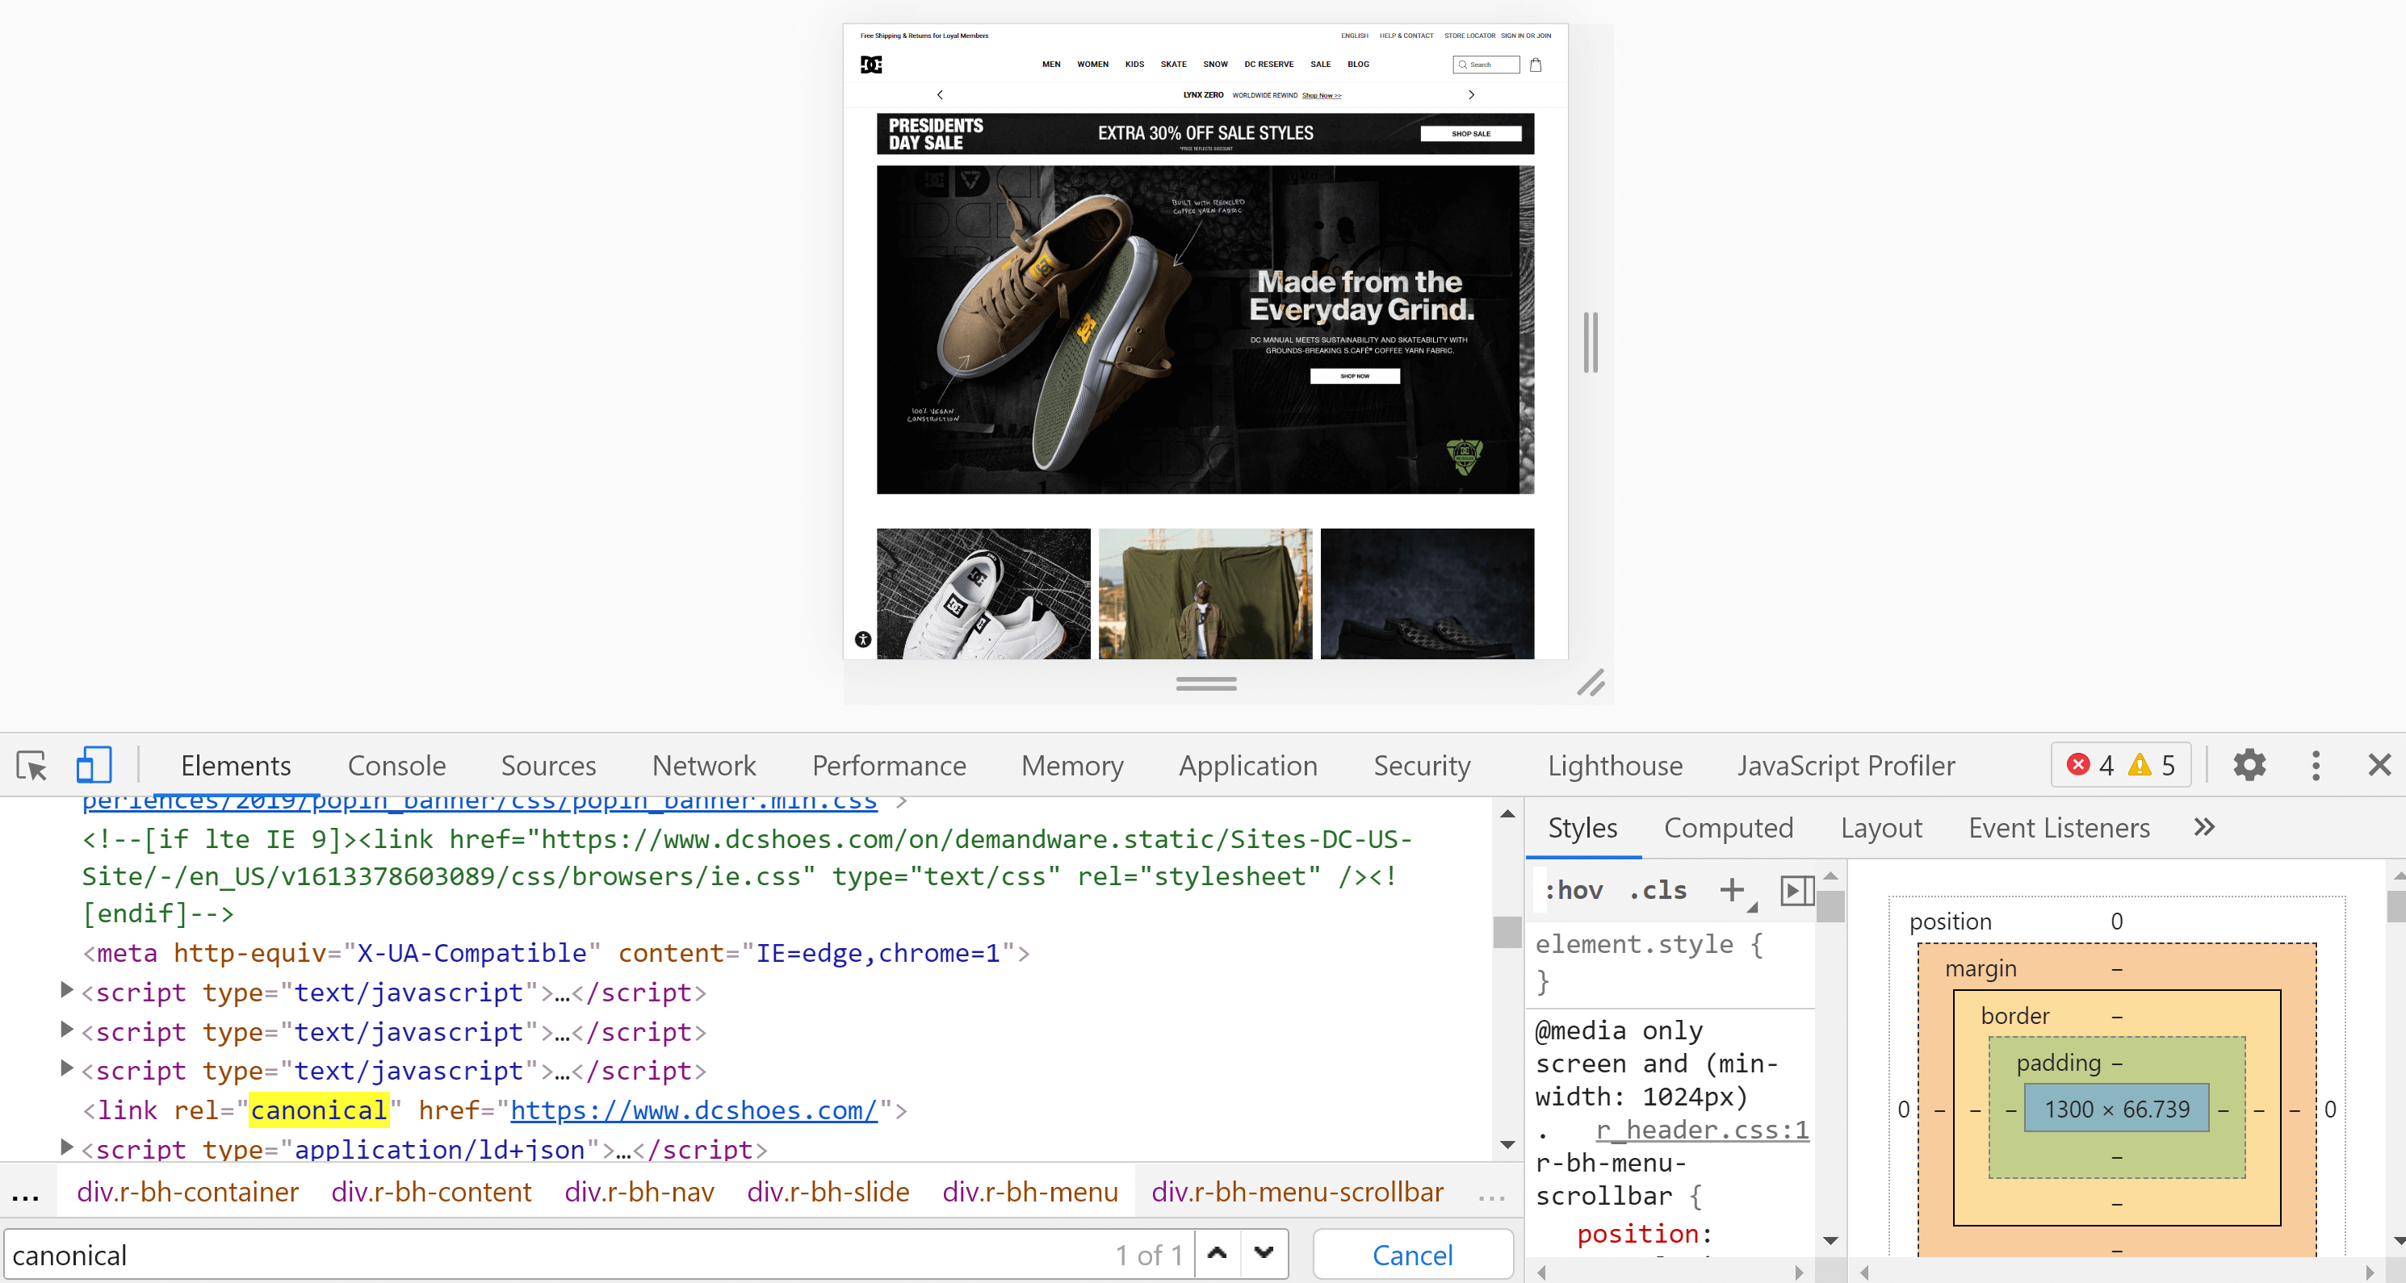Viewport: 2406px width, 1283px height.
Task: Open the SKATE menu on the webpage
Action: pos(1173,65)
